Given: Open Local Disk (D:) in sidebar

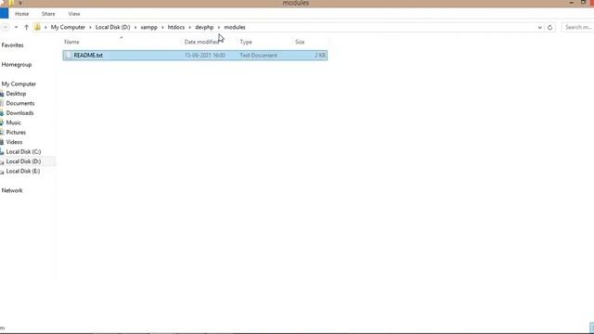Looking at the screenshot, I should (x=23, y=161).
